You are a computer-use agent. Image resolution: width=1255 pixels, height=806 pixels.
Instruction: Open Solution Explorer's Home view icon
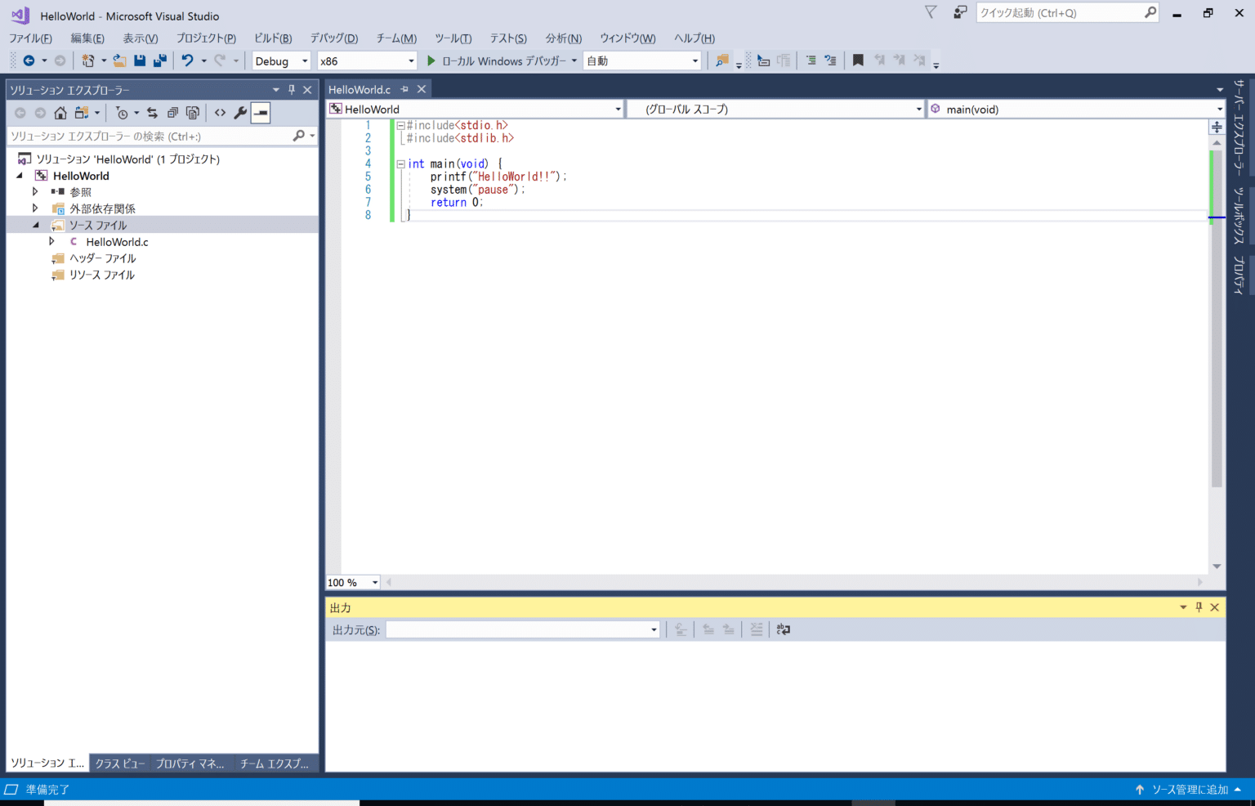coord(60,113)
